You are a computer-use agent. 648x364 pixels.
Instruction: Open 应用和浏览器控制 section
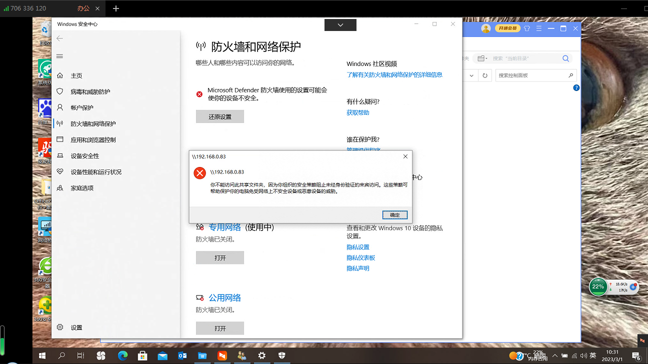(93, 139)
